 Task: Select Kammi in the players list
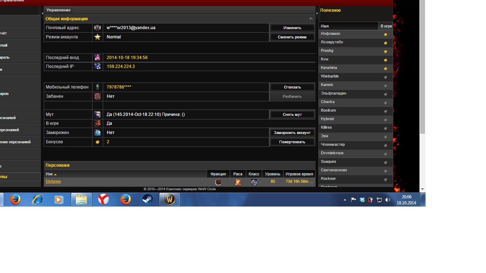[x=356, y=85]
